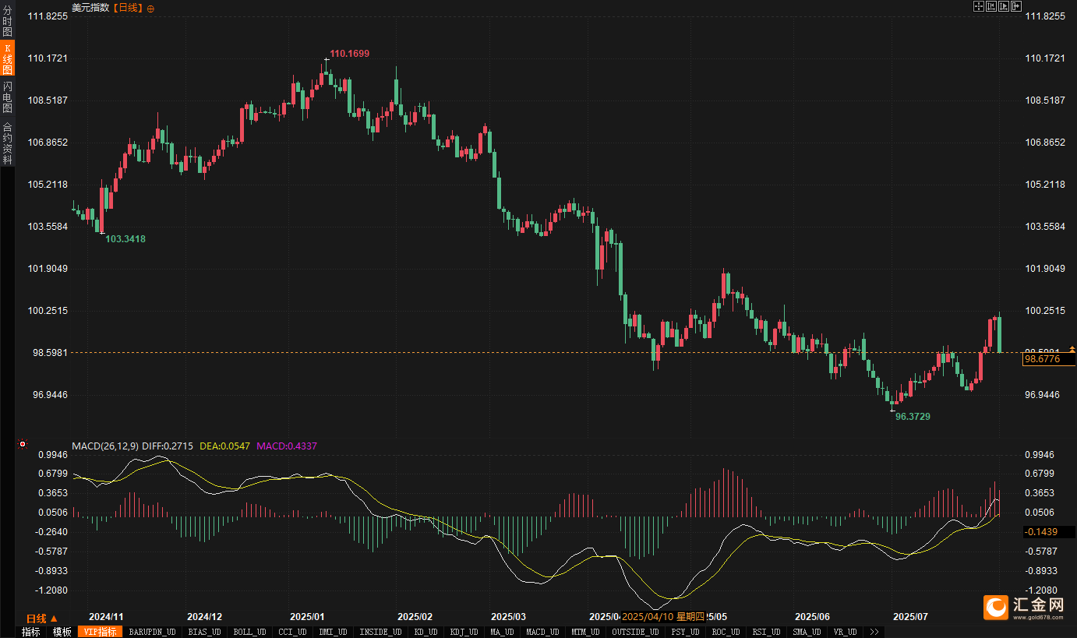Open the 日线 period selector at bottom left
Viewport: 1077px width, 638px height.
click(x=42, y=619)
